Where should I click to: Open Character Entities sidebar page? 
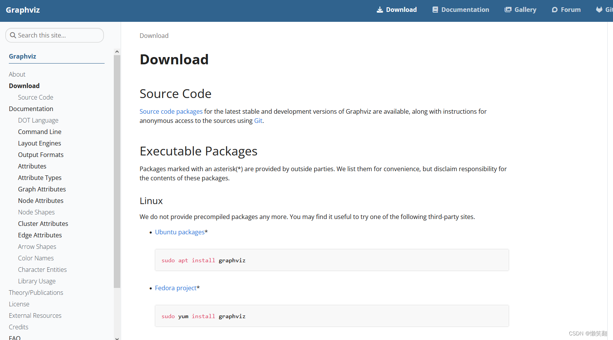[x=43, y=270]
